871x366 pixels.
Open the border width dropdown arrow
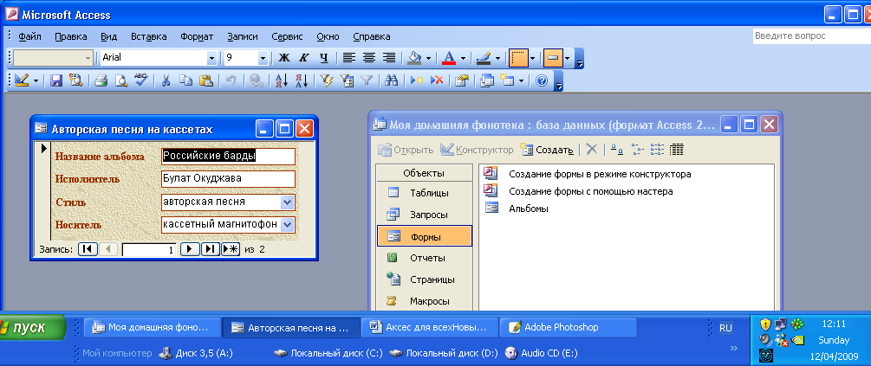coord(532,58)
